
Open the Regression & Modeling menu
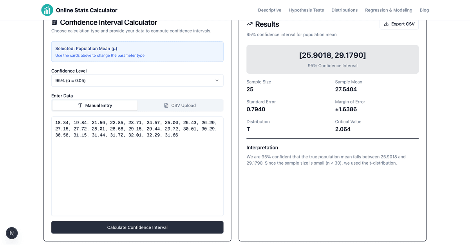coord(389,10)
